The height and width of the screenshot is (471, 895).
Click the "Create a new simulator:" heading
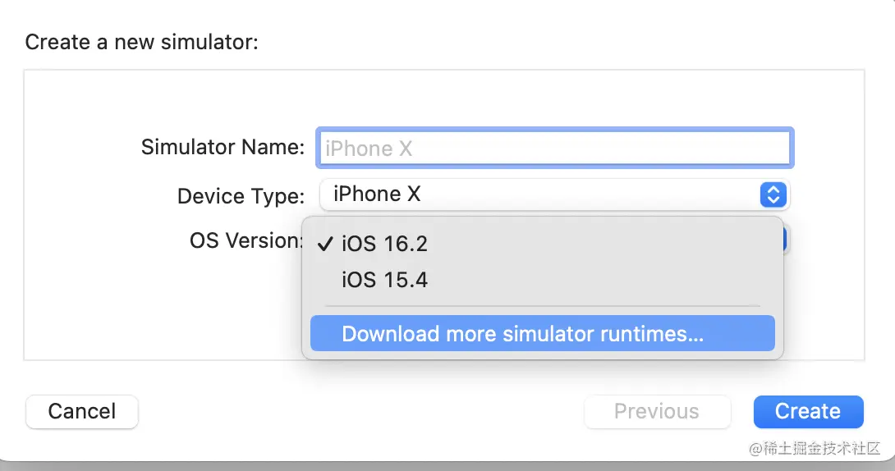[x=141, y=42]
